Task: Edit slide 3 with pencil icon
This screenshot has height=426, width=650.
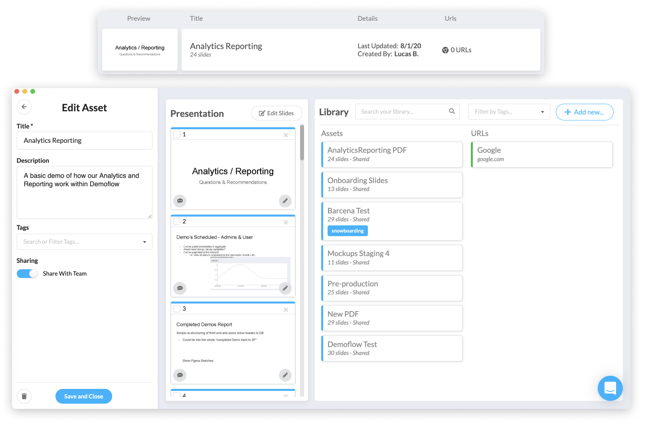Action: tap(285, 375)
